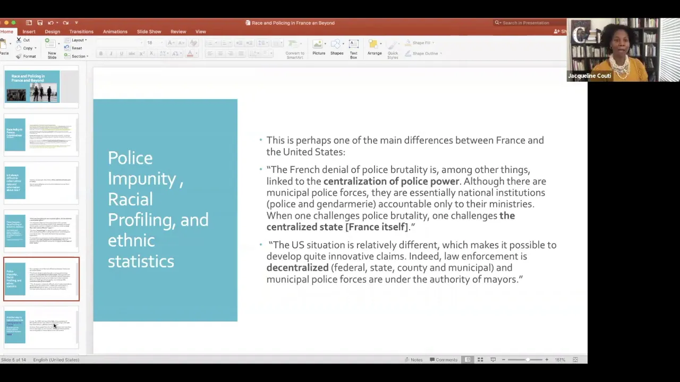Viewport: 680px width, 382px height.
Task: Open the Copy options arrow
Action: click(36, 48)
